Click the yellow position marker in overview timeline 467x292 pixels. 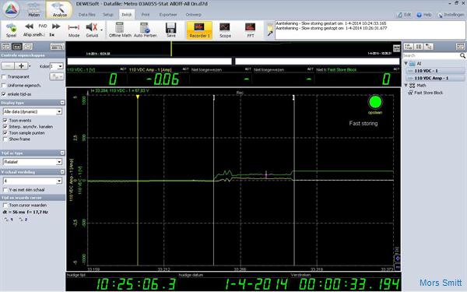[171, 48]
